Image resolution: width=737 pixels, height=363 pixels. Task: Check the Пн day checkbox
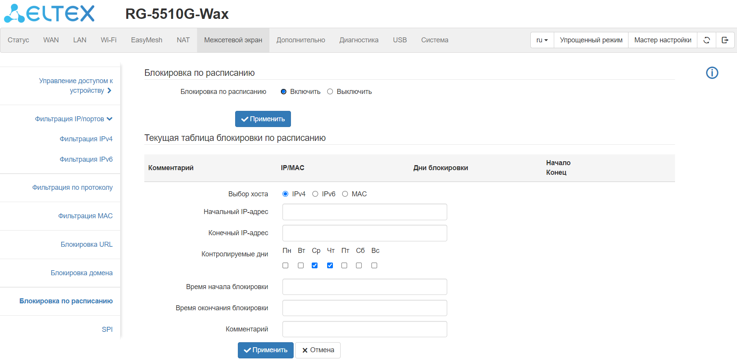[x=285, y=266]
